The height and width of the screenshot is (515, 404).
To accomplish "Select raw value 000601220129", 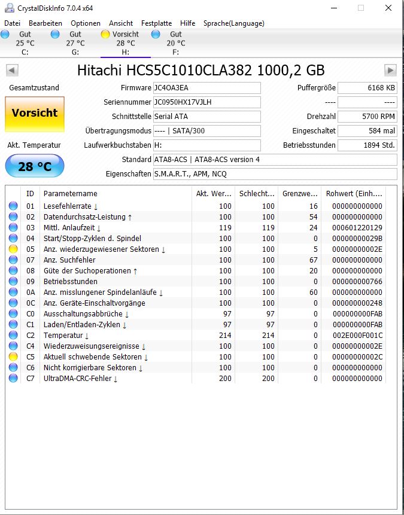I will pyautogui.click(x=357, y=228).
